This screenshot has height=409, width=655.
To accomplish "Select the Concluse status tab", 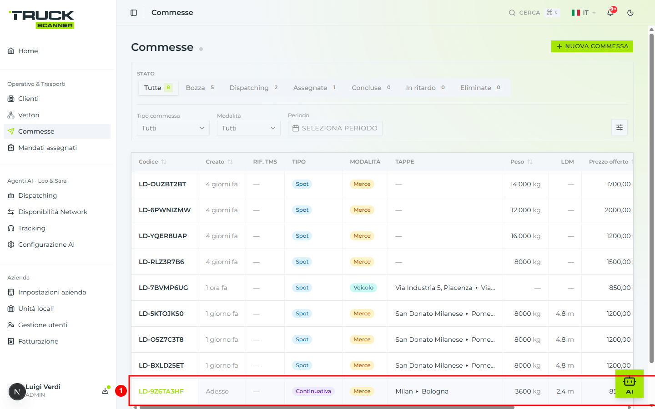I will coord(371,88).
